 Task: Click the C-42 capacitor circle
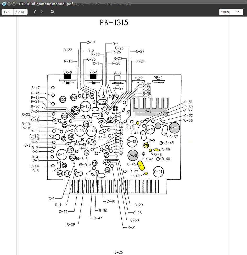click(x=132, y=142)
